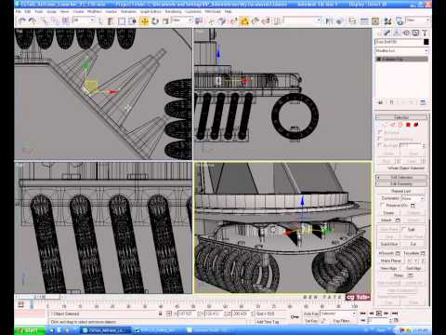Select the Select and Scale tool

point(165,21)
